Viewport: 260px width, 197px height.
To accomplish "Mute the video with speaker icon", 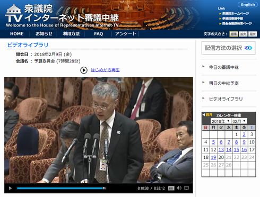I will click(179, 188).
